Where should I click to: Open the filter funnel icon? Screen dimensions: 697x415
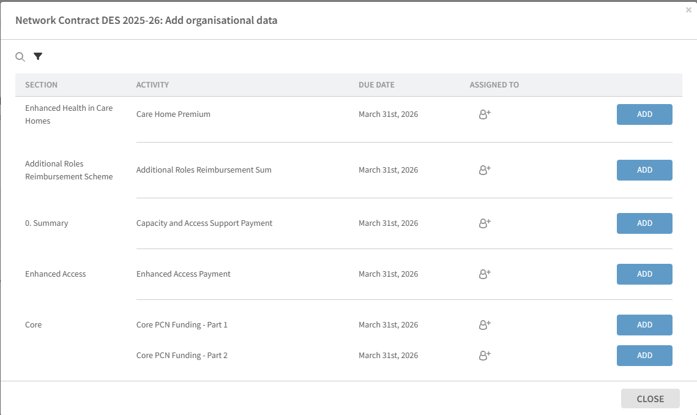click(38, 57)
